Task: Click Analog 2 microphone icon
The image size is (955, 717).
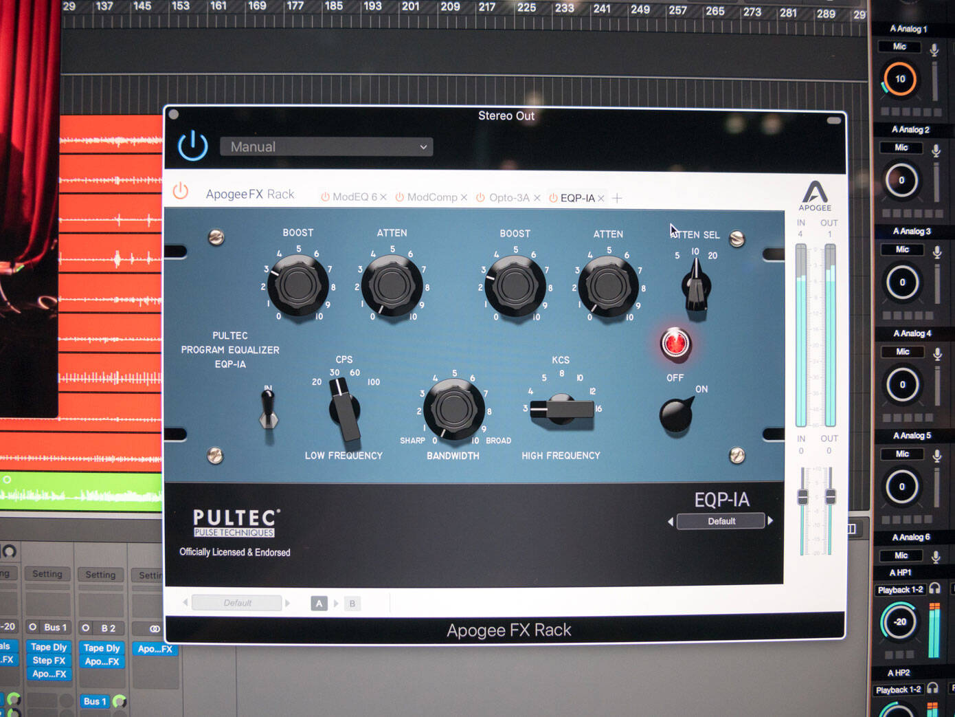Action: [x=936, y=151]
